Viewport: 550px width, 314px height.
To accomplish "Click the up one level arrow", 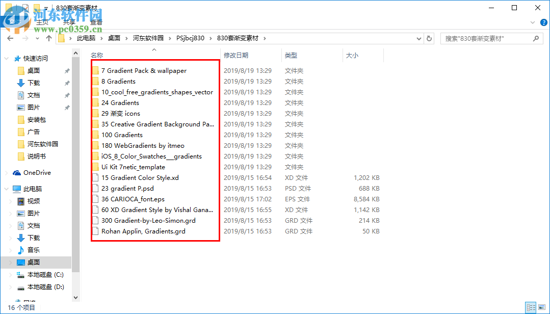I will click(48, 38).
